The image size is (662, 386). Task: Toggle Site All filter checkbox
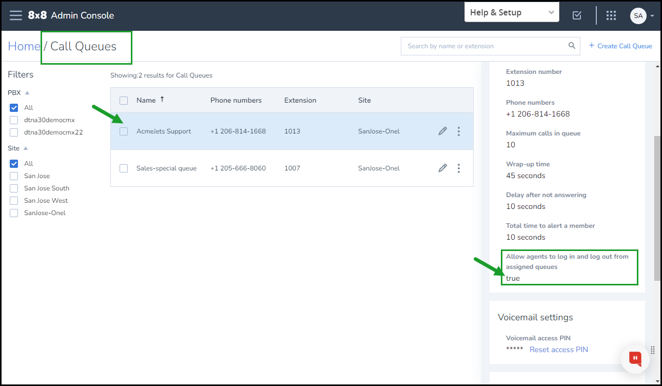pyautogui.click(x=14, y=164)
